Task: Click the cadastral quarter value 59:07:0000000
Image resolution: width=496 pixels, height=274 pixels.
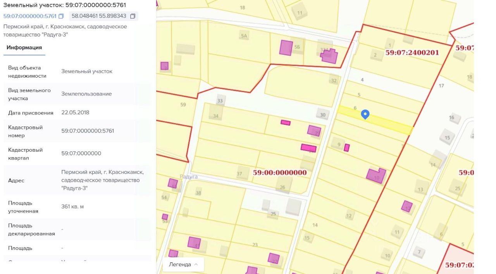Action: 81,153
